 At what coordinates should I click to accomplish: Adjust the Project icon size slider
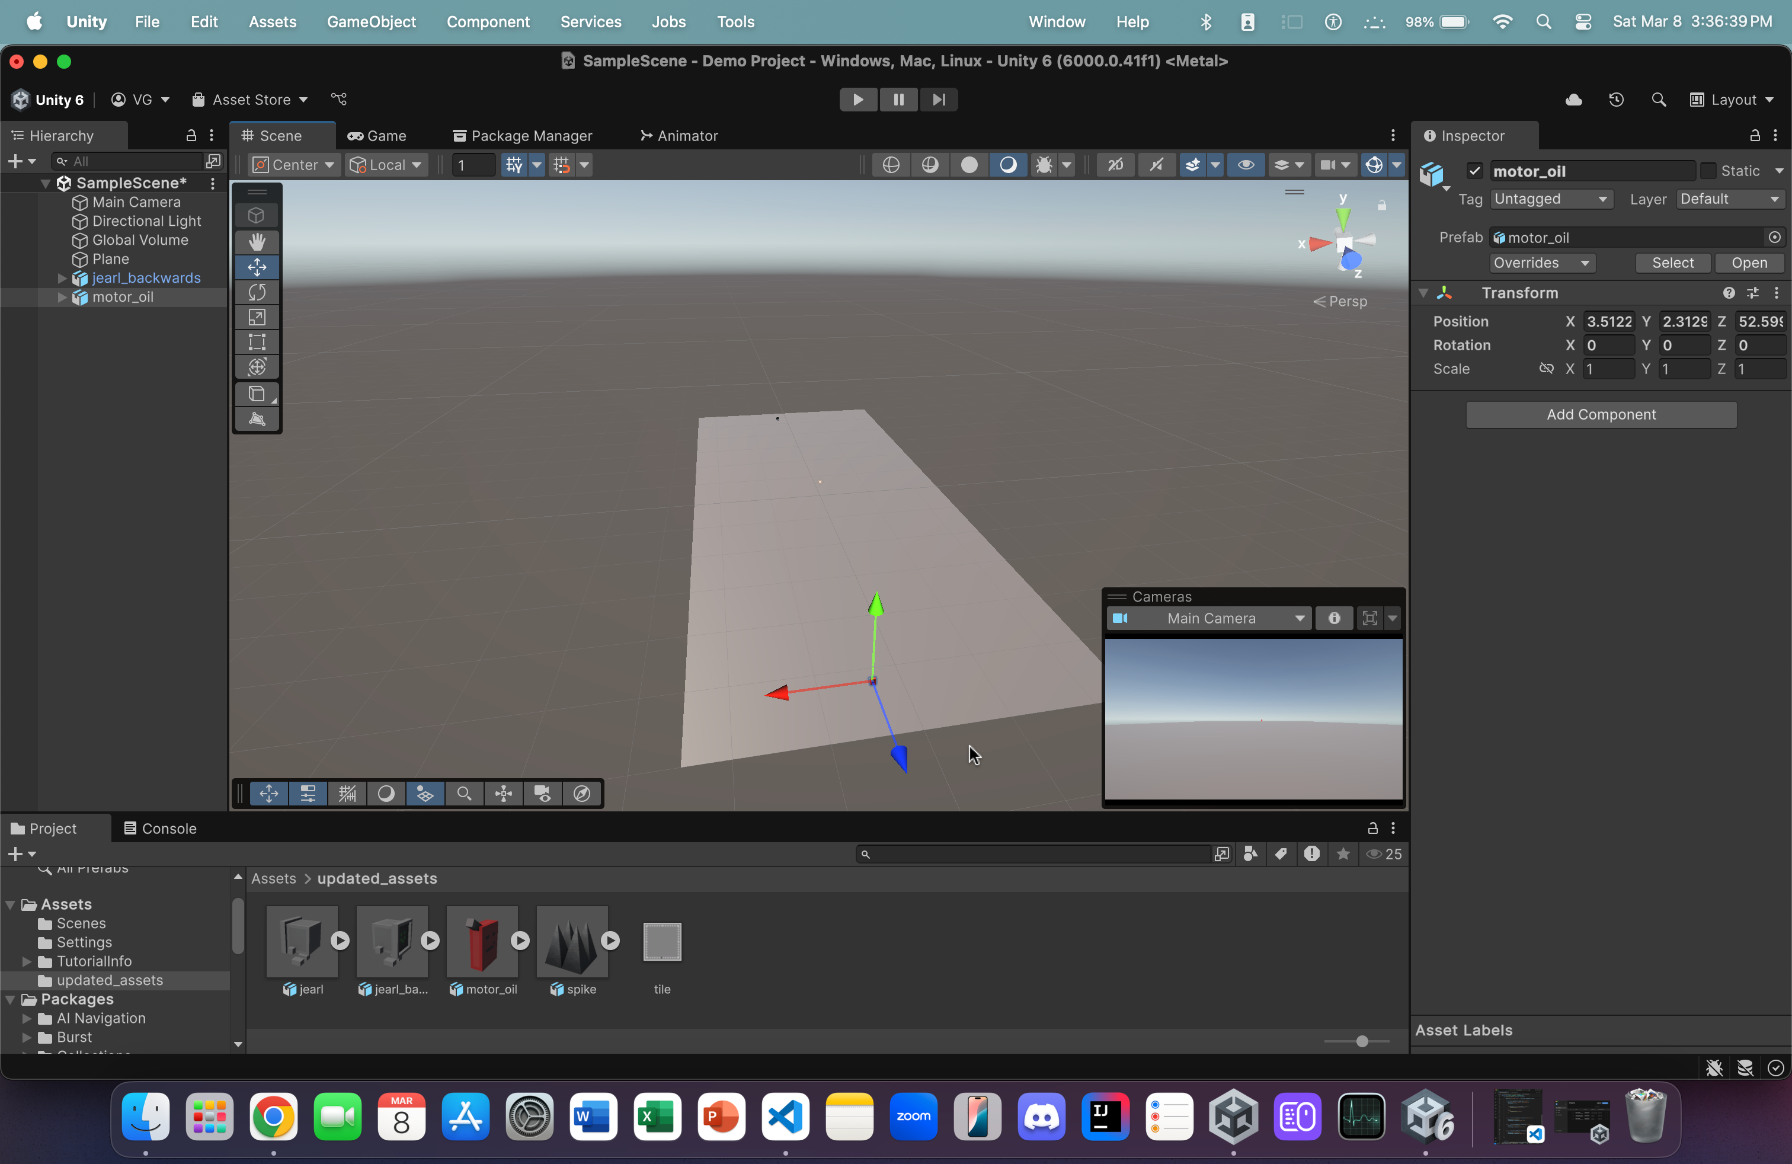1361,1041
